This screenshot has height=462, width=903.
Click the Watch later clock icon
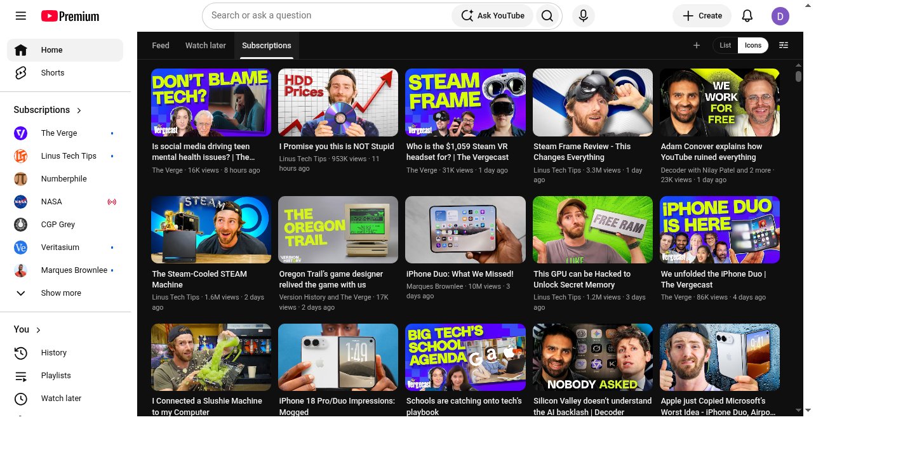click(x=21, y=399)
